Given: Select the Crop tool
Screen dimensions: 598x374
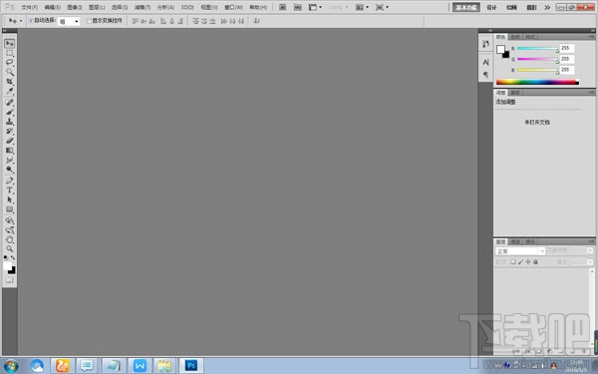Looking at the screenshot, I should coord(10,82).
